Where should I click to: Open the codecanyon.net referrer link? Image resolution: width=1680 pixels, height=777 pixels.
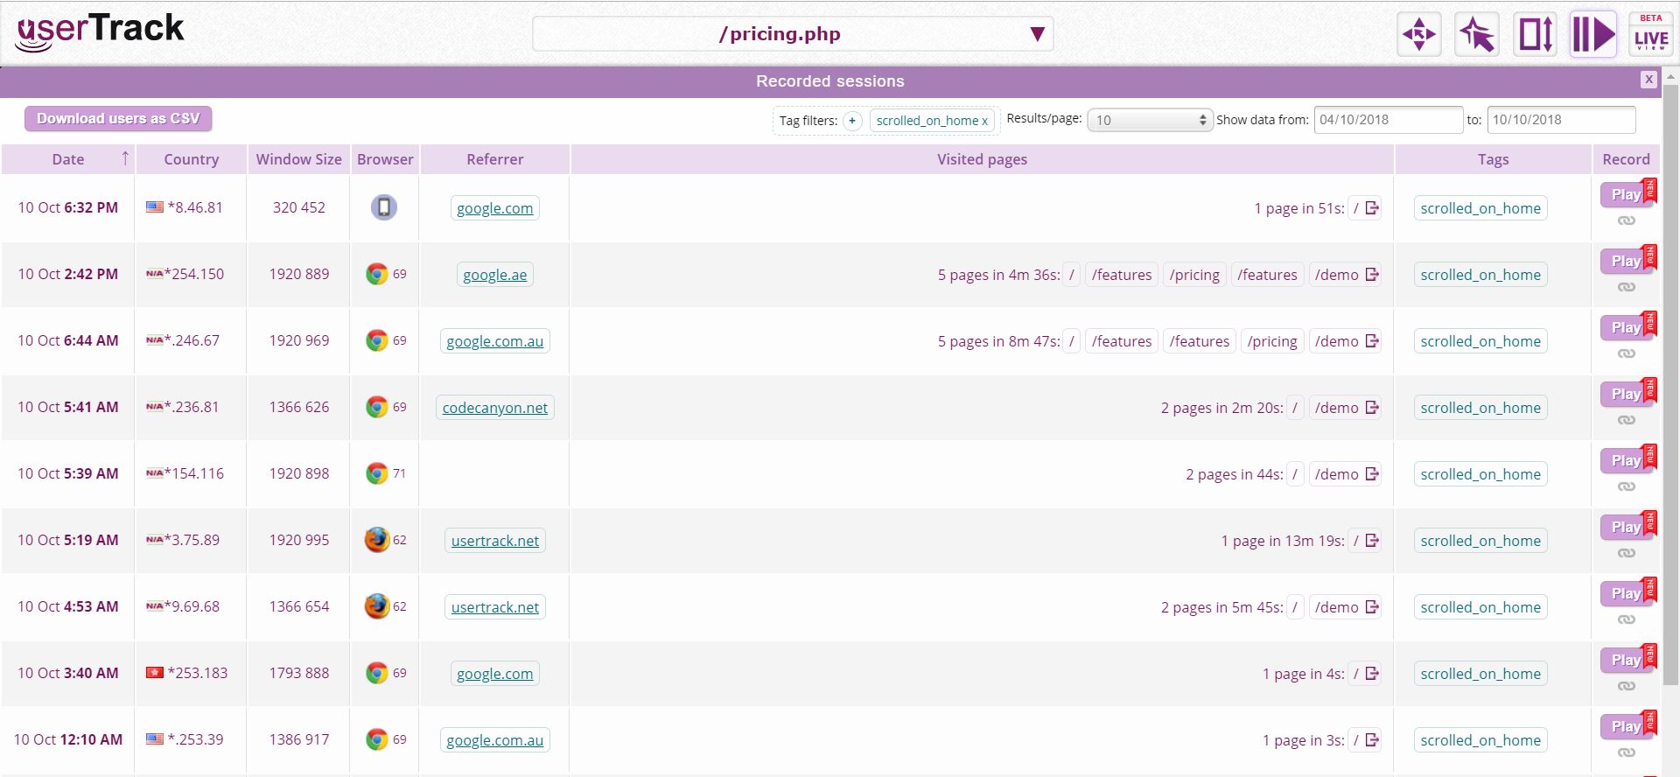click(x=494, y=408)
